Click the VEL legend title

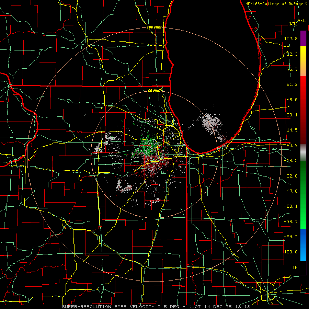click(x=301, y=21)
